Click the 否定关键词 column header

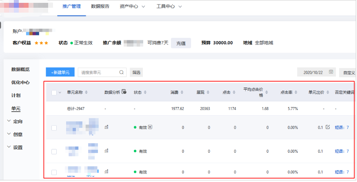click(x=344, y=92)
